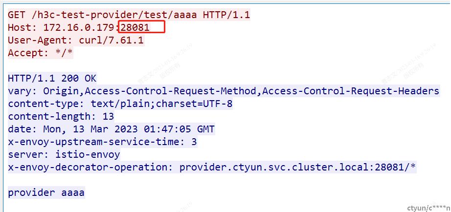Click the x-envoy-decorator-operation header line

[x=212, y=167]
